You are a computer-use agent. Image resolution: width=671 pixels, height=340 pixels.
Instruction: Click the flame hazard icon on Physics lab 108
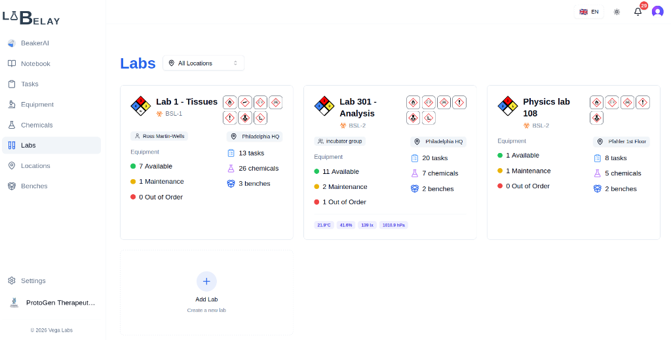click(x=596, y=103)
